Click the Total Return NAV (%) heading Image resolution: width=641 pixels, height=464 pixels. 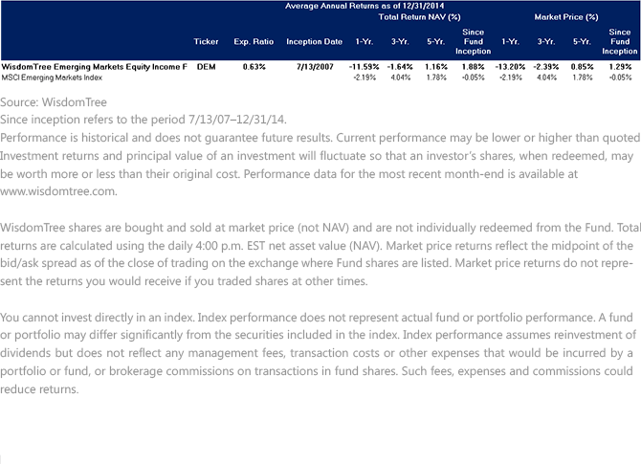click(x=419, y=17)
